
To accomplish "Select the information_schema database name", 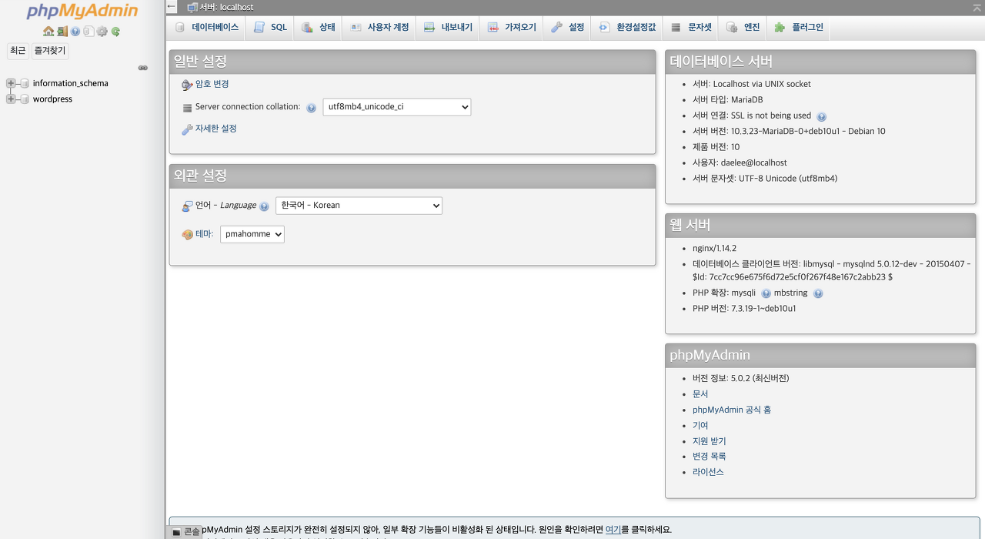I will click(71, 83).
